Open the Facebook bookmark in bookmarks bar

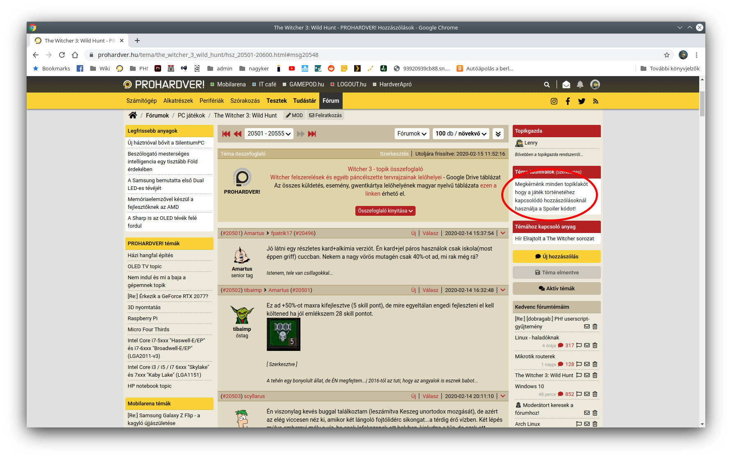coord(80,68)
